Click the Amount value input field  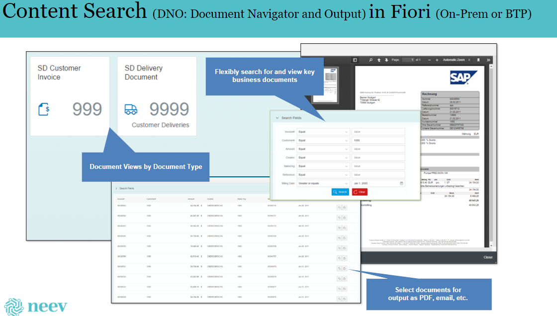pos(378,149)
